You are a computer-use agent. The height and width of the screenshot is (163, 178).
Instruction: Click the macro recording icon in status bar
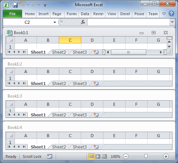pyautogui.click(x=49, y=156)
